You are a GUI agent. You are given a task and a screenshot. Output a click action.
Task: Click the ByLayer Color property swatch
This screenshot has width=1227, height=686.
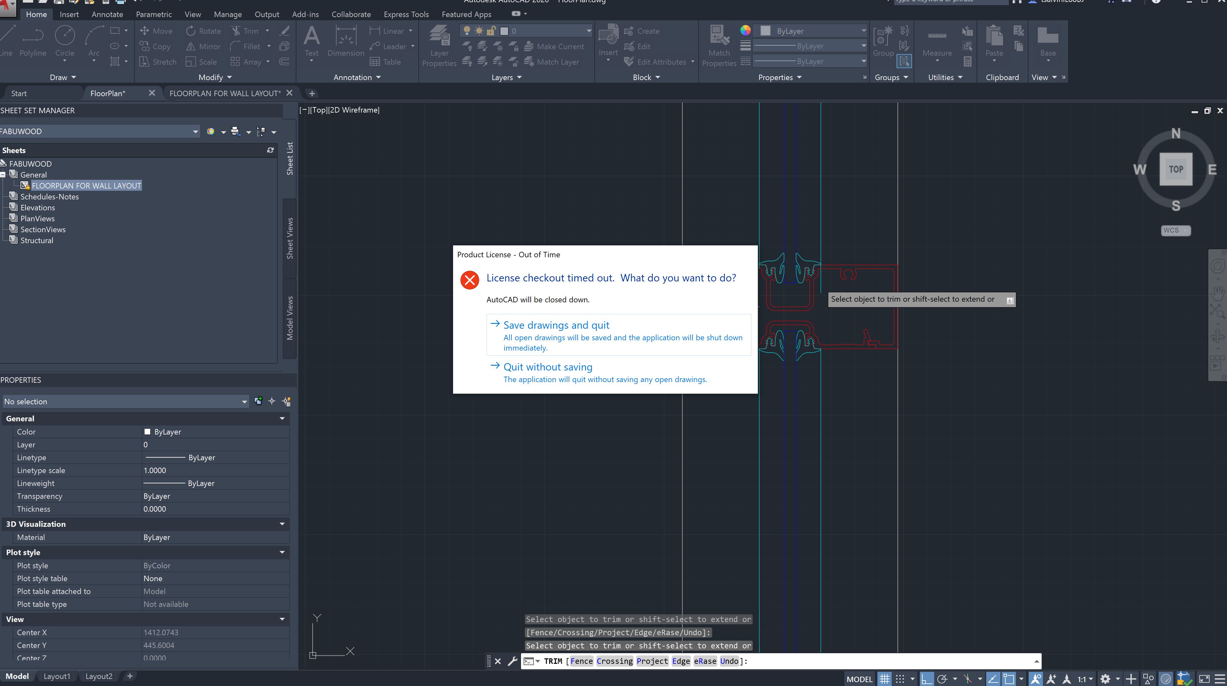click(x=147, y=432)
